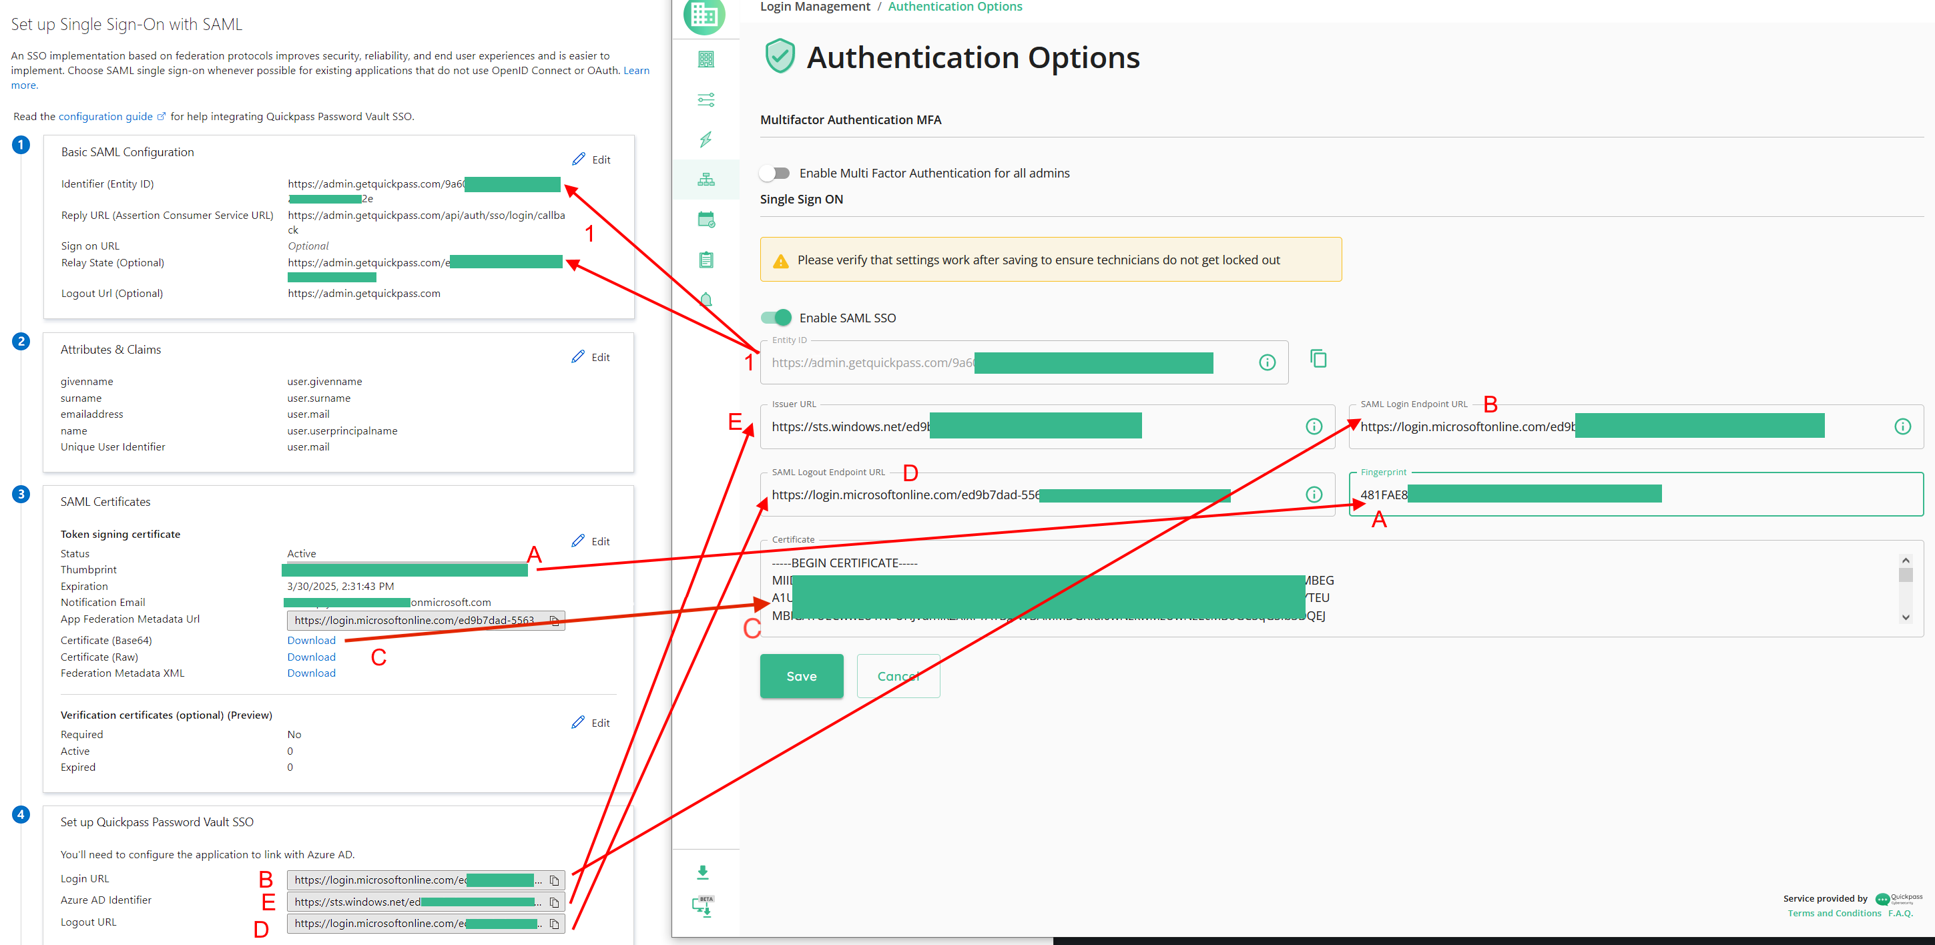This screenshot has width=1935, height=945.
Task: Copy the Entity ID with copy icon
Action: [x=1318, y=359]
